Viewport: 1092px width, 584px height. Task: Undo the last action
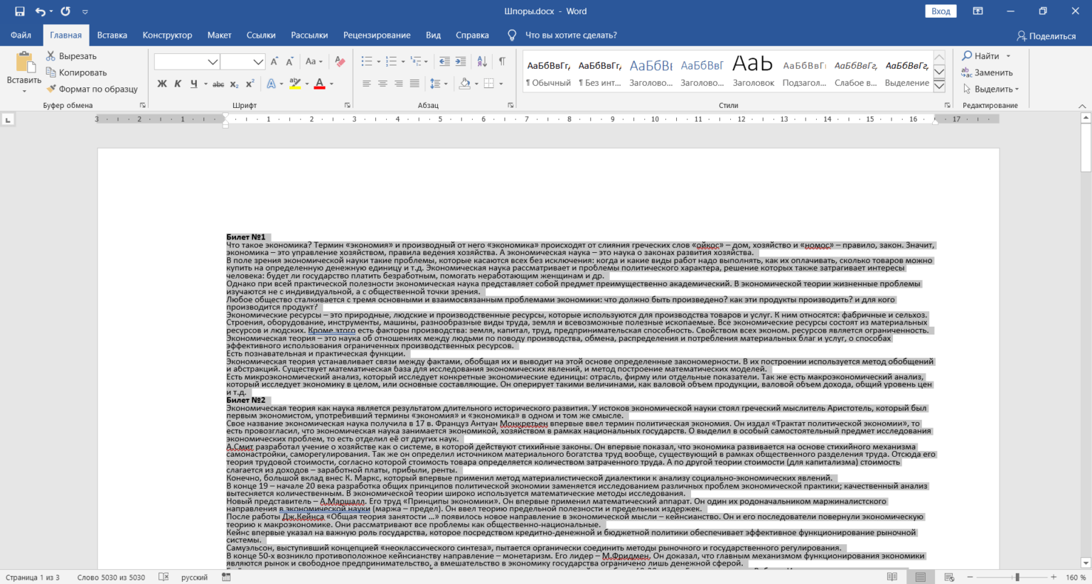[x=40, y=11]
